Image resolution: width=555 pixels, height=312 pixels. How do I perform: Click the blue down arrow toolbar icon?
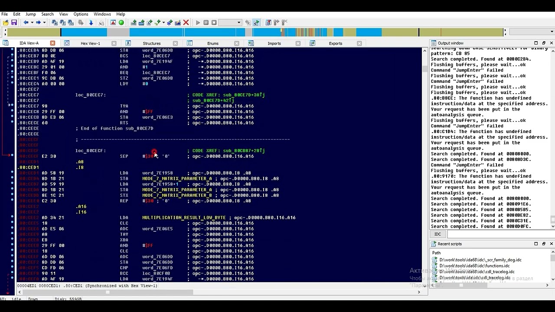pyautogui.click(x=91, y=23)
